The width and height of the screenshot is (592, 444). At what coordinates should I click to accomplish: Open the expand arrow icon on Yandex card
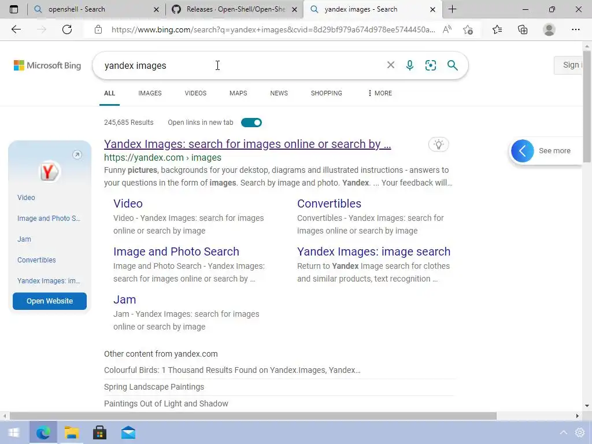click(x=77, y=154)
